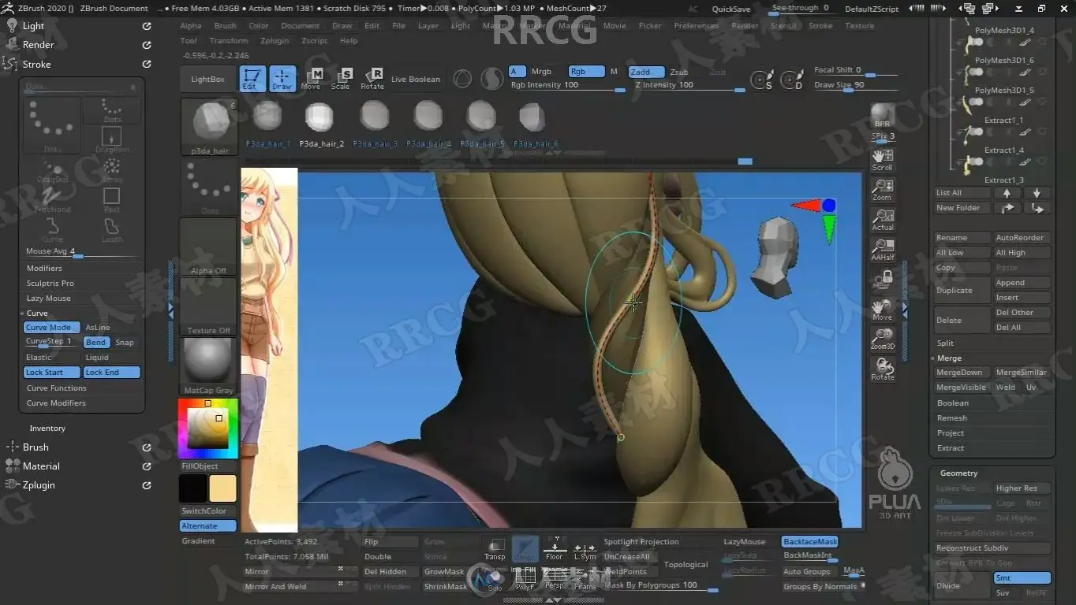Expand the Project subpalette
Image resolution: width=1076 pixels, height=605 pixels.
[951, 433]
